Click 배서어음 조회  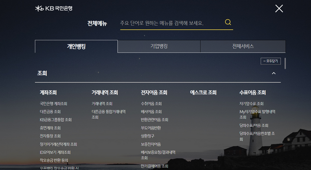[152, 112]
